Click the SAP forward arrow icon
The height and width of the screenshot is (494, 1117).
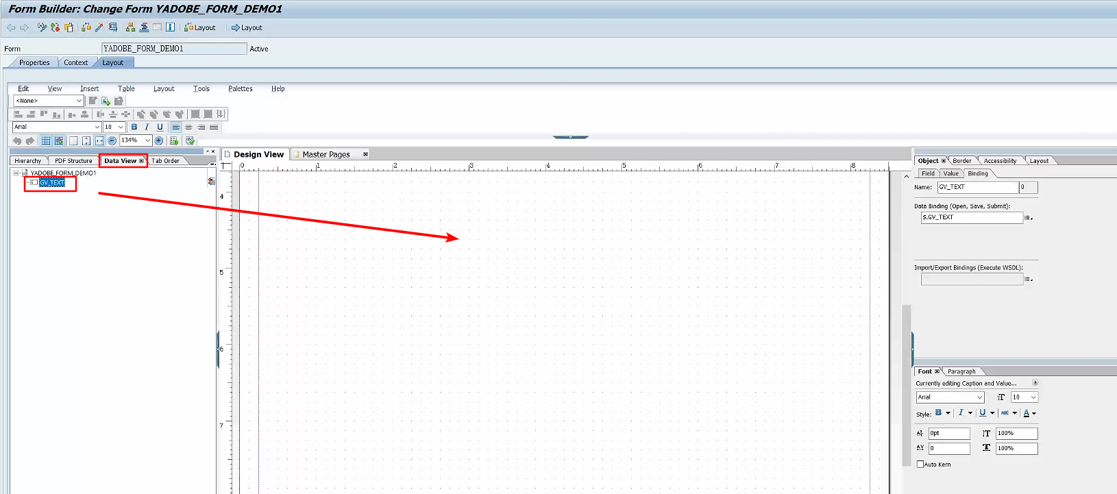(x=24, y=27)
